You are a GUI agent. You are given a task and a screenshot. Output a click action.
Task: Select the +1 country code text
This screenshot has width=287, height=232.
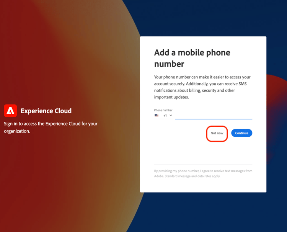(165, 116)
